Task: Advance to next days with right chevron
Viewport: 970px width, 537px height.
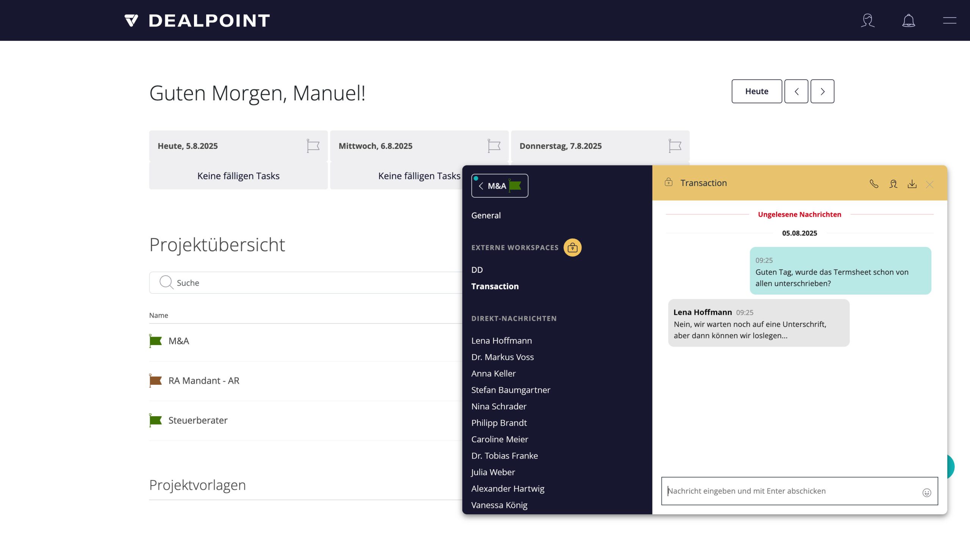Action: tap(822, 91)
